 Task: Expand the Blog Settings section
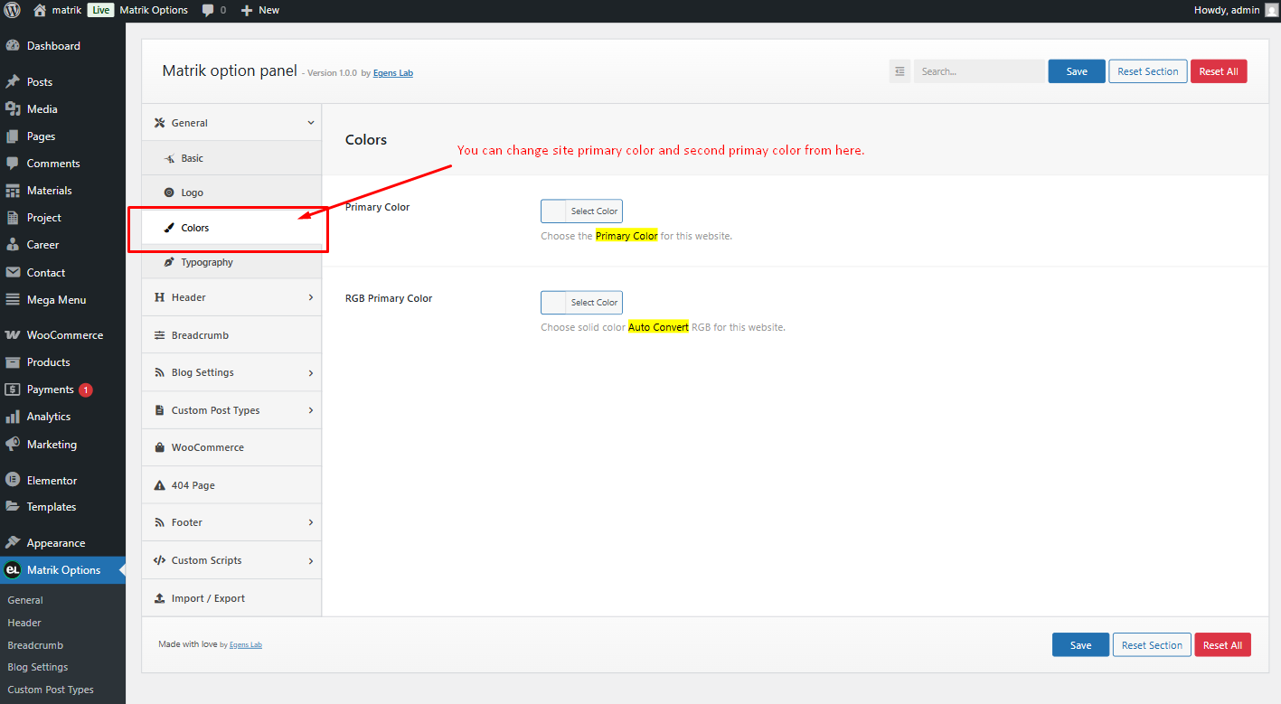click(x=231, y=372)
